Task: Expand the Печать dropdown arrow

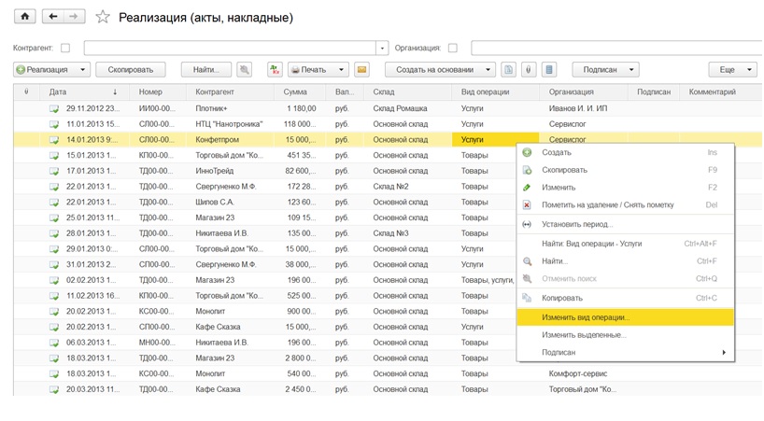Action: pos(341,70)
